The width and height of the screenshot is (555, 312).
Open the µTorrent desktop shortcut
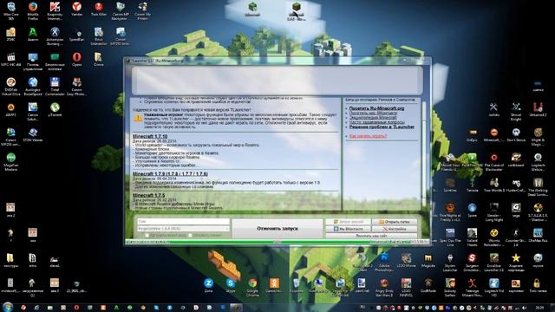tap(55, 109)
